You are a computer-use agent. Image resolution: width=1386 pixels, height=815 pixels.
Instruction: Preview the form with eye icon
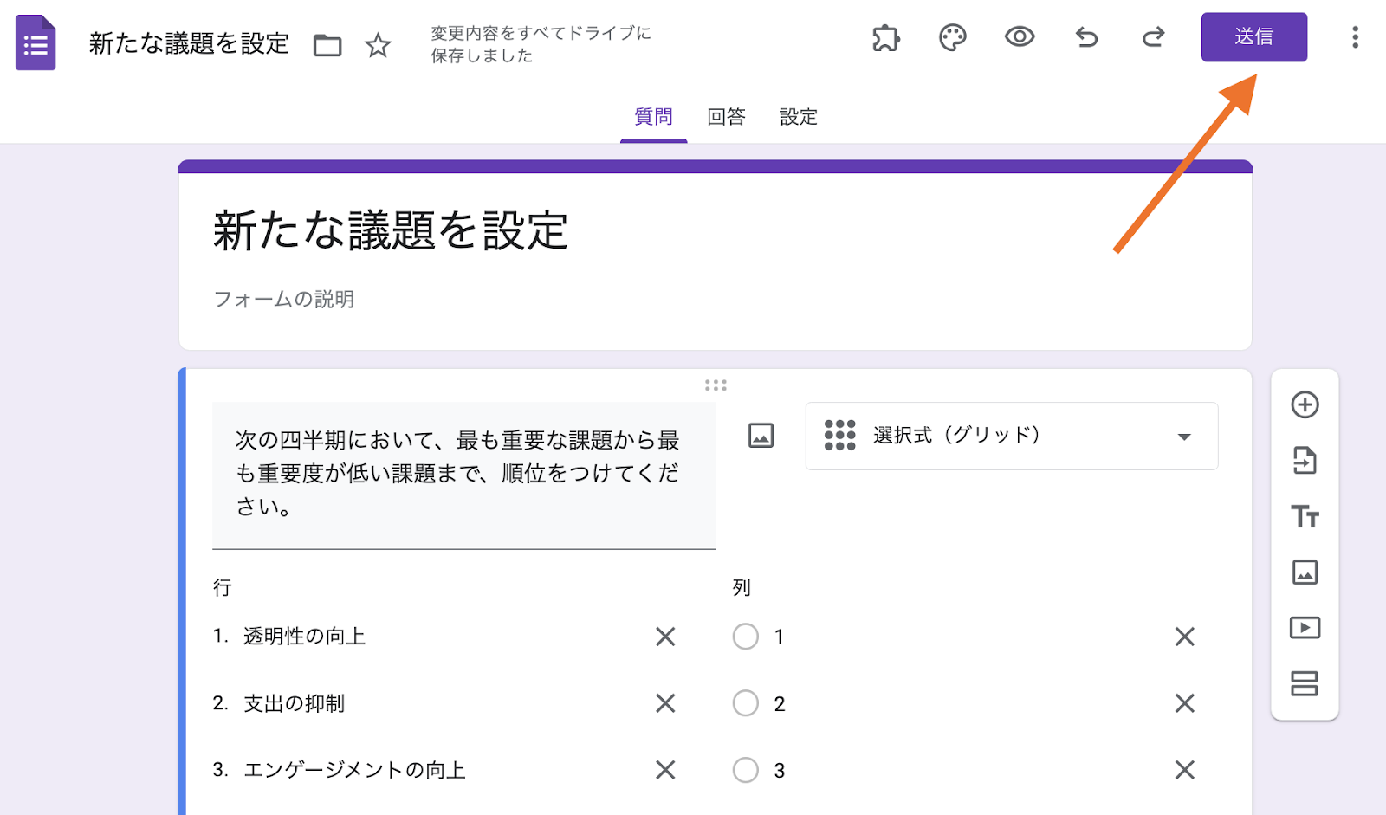pos(1020,37)
